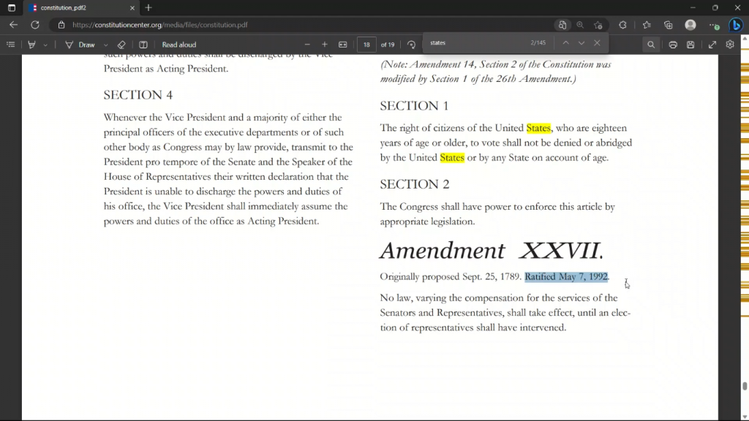Open the Collections icon
The width and height of the screenshot is (749, 421).
pyautogui.click(x=669, y=25)
